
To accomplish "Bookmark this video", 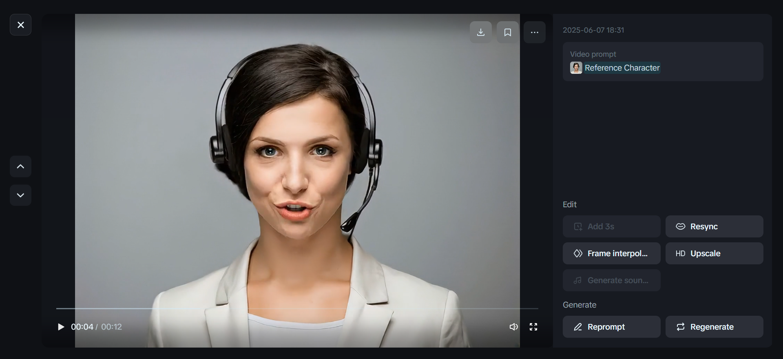I will (x=508, y=32).
